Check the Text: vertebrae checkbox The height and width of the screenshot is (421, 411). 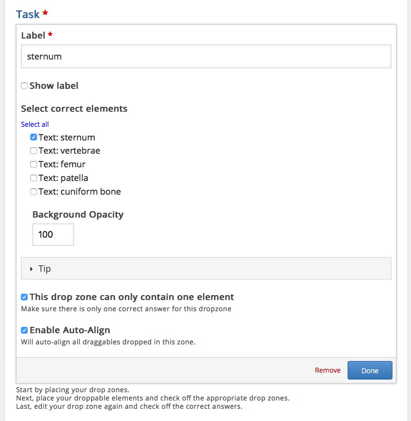pyautogui.click(x=34, y=151)
